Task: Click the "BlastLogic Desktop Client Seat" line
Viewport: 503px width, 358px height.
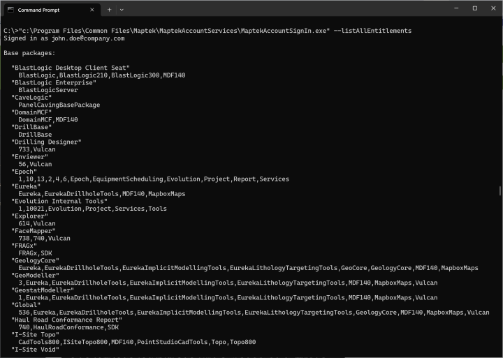Action: [x=71, y=68]
